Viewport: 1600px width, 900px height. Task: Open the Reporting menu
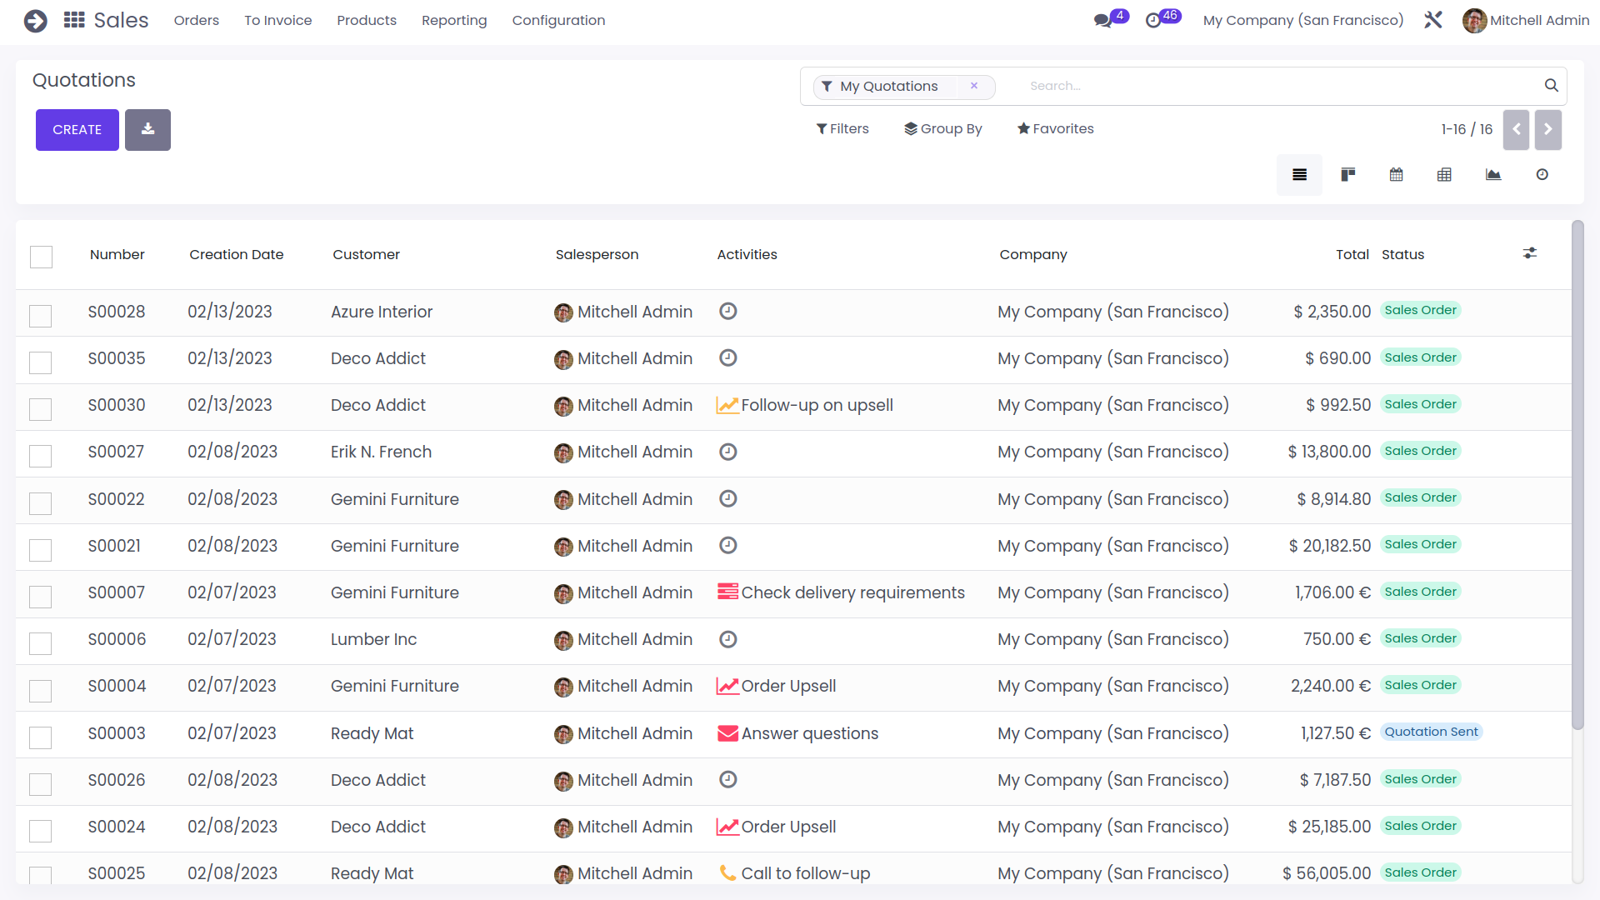(454, 20)
